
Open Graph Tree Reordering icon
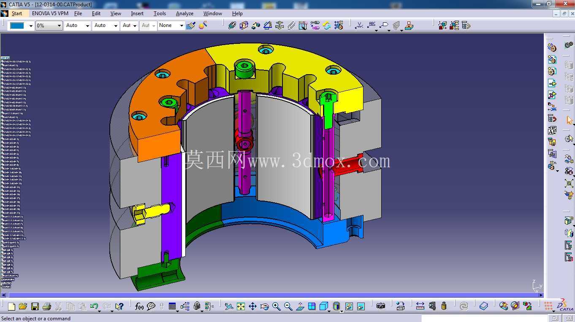tap(552, 118)
